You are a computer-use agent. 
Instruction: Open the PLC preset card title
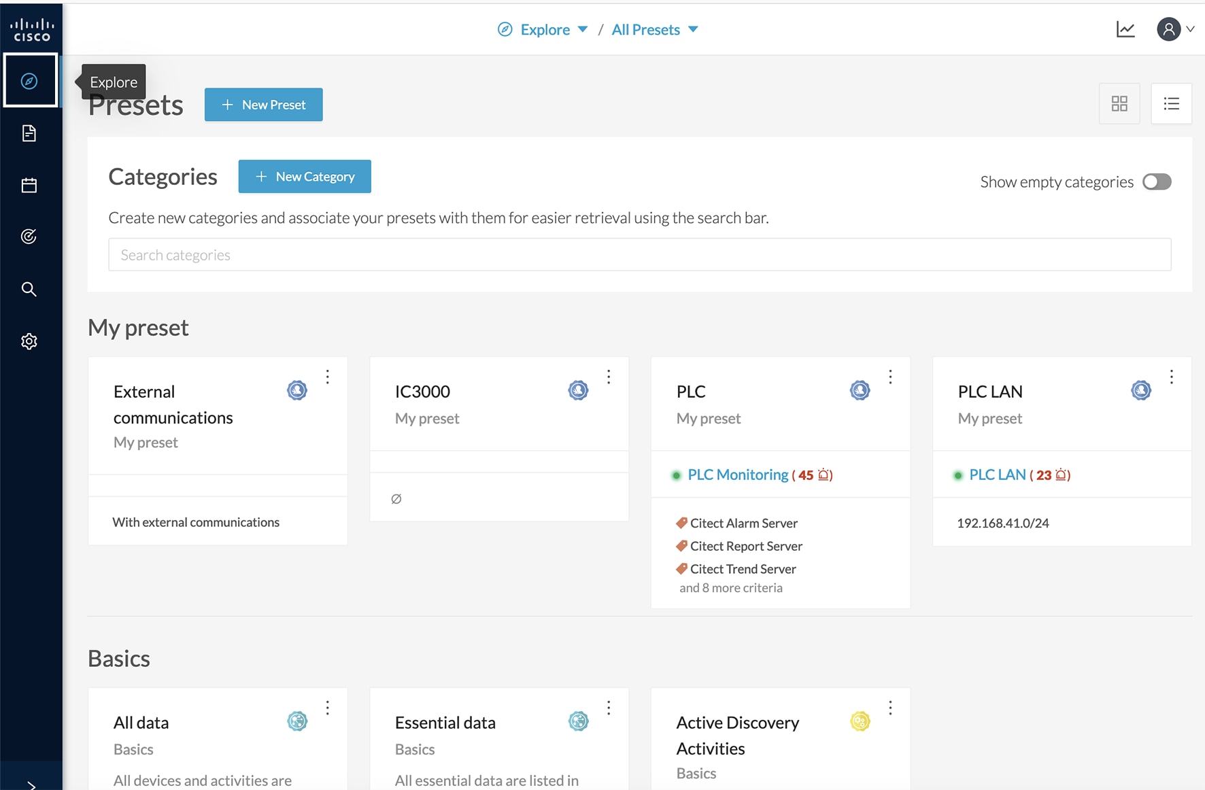pyautogui.click(x=691, y=392)
